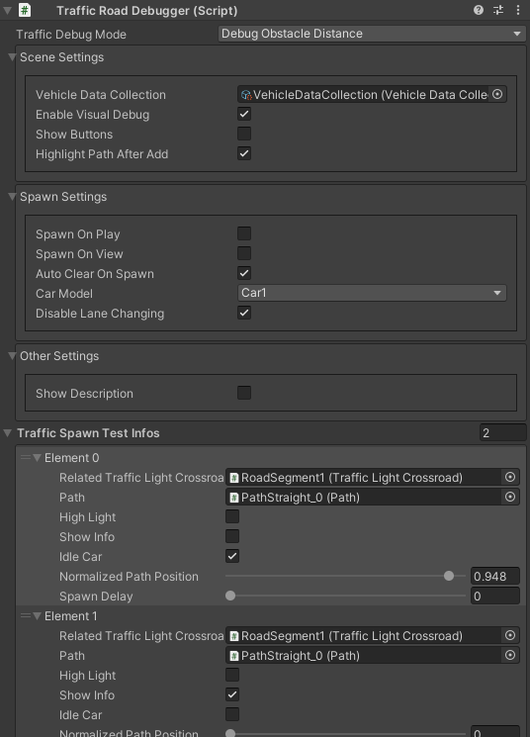Click Element 0 Spawn Delay slider handle
This screenshot has height=737, width=530.
[x=230, y=596]
